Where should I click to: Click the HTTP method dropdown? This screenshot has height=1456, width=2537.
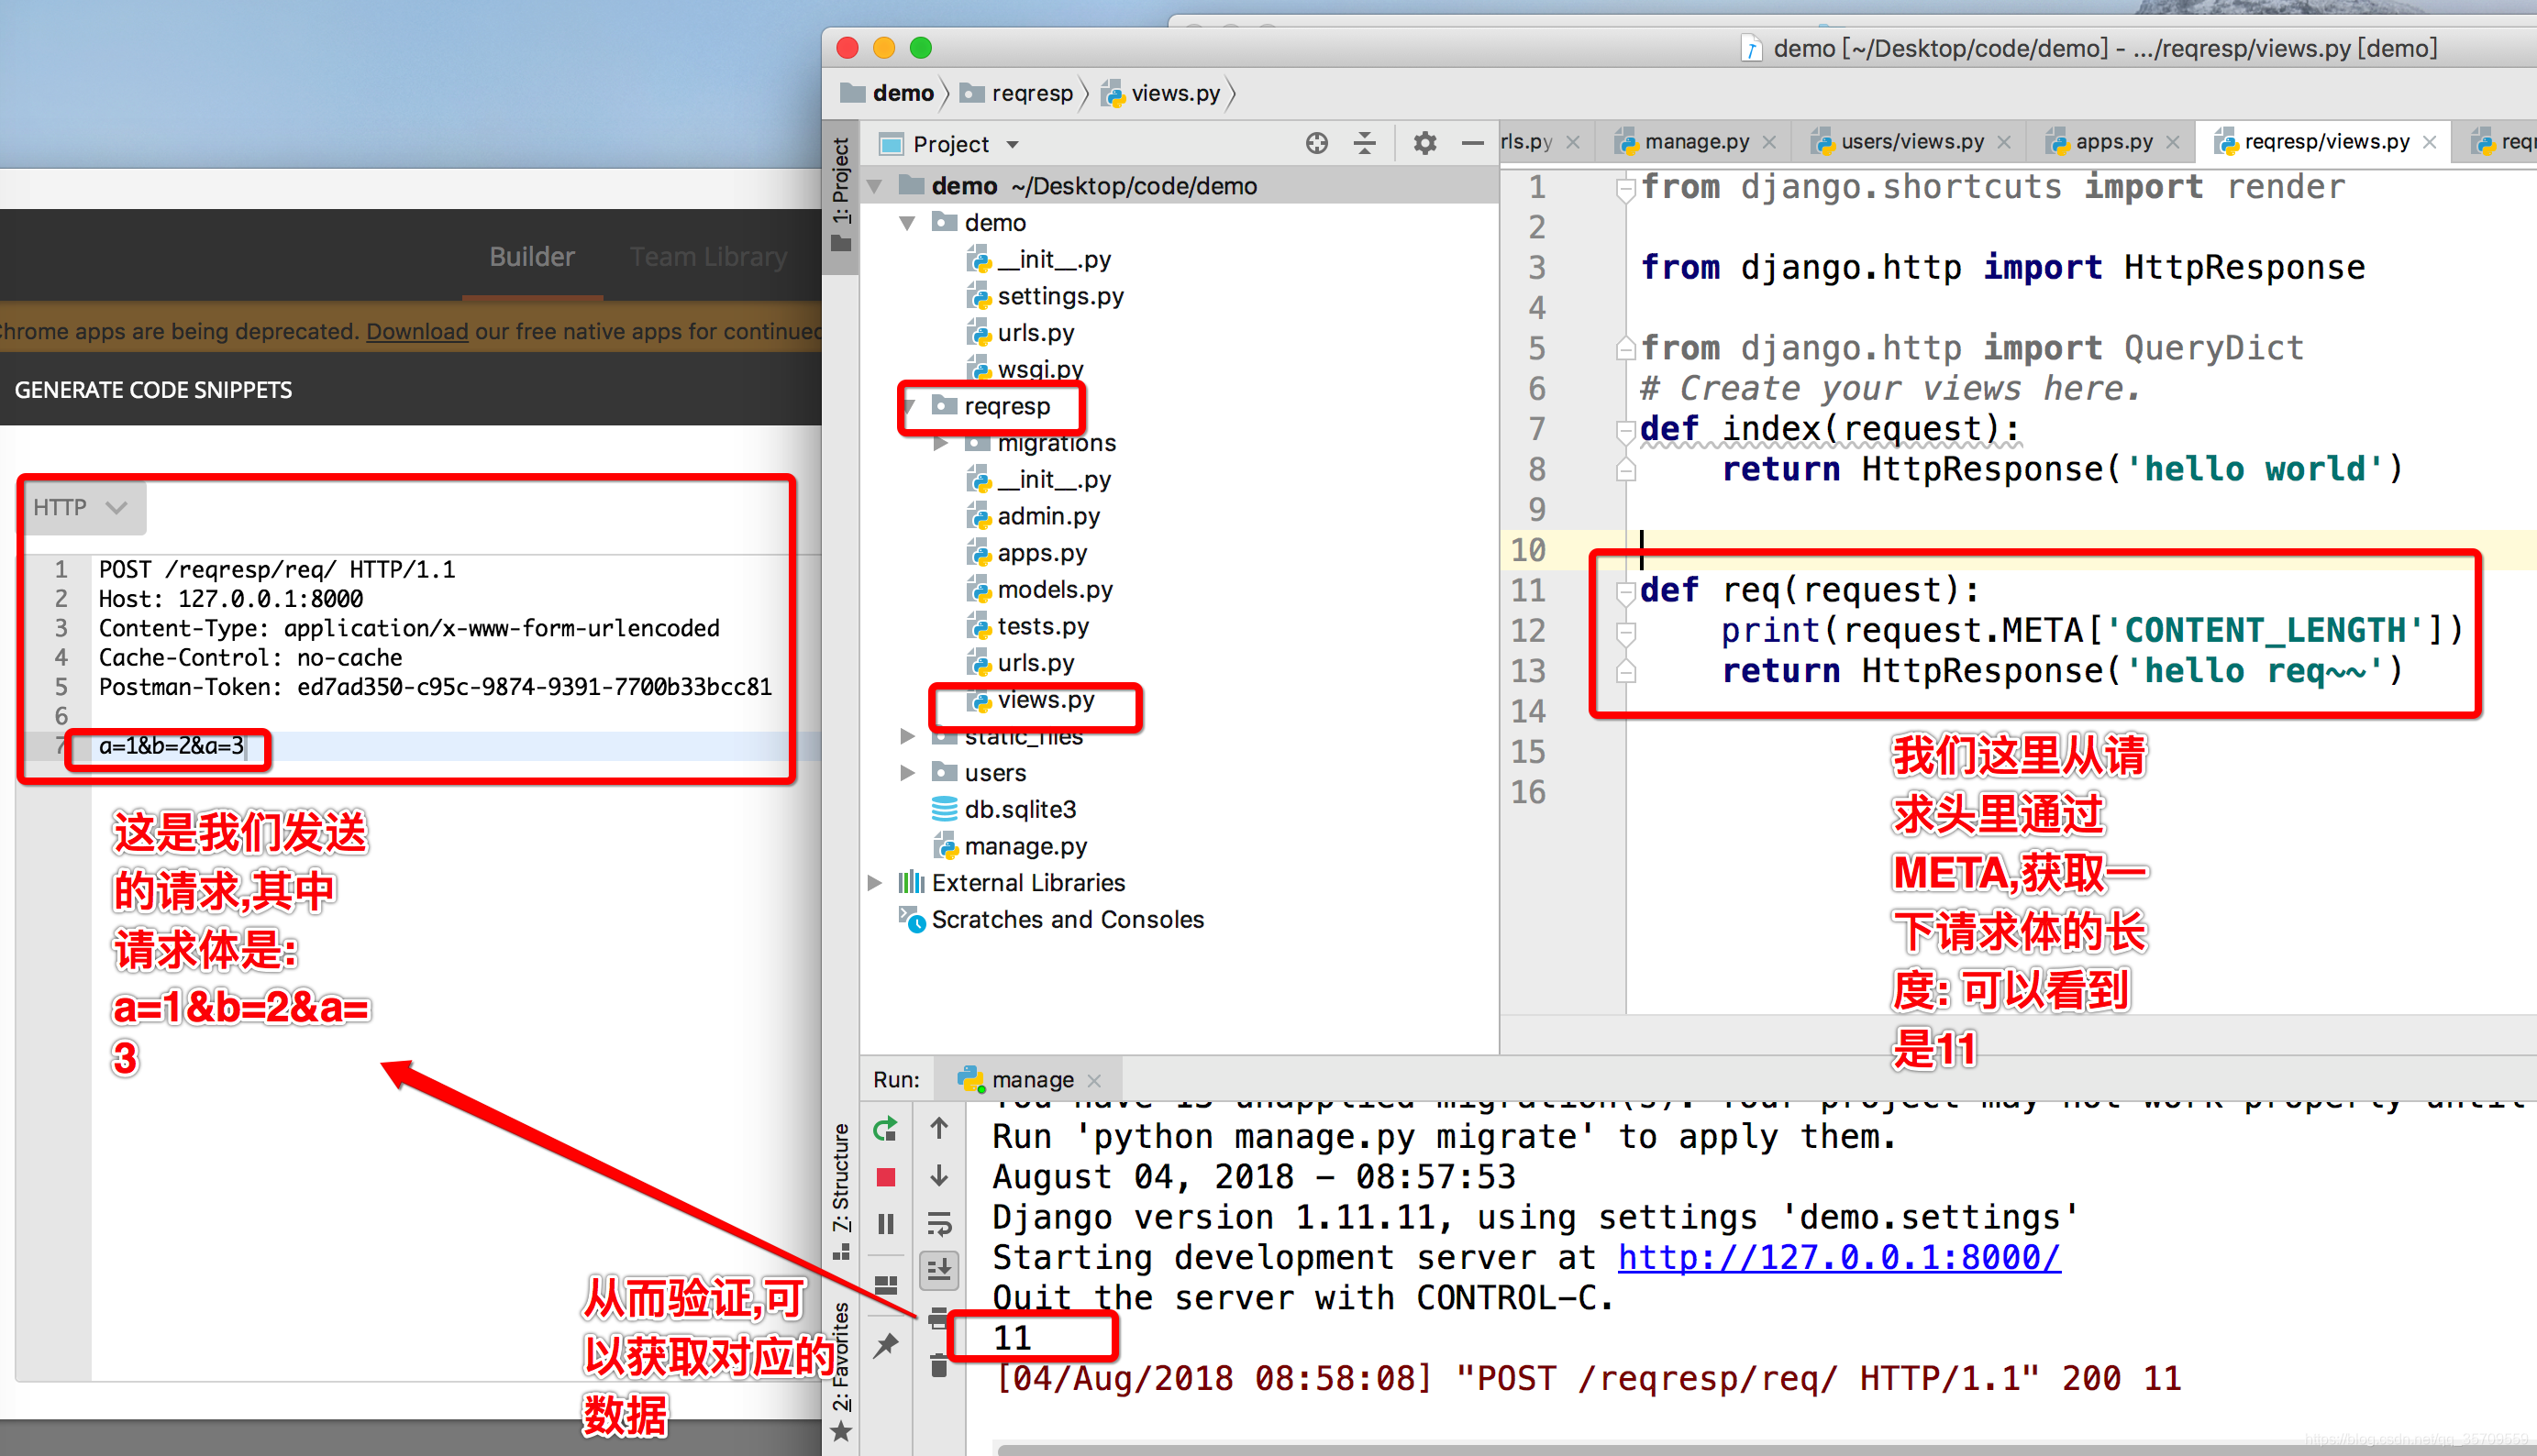[x=82, y=507]
